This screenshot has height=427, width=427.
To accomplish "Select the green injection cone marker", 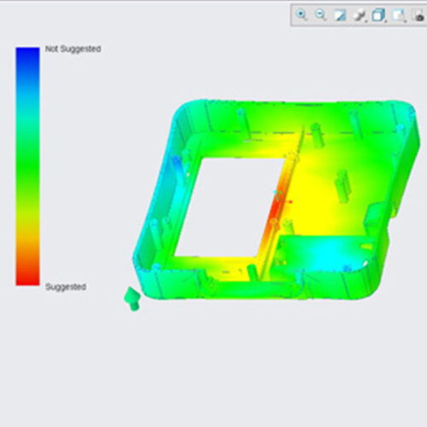I will [132, 299].
